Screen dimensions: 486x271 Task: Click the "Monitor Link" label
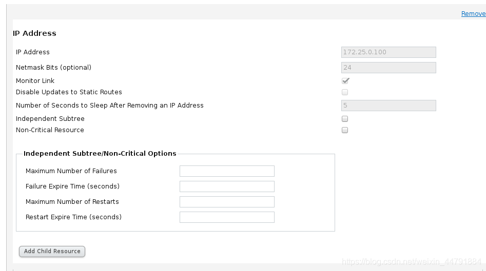(35, 81)
